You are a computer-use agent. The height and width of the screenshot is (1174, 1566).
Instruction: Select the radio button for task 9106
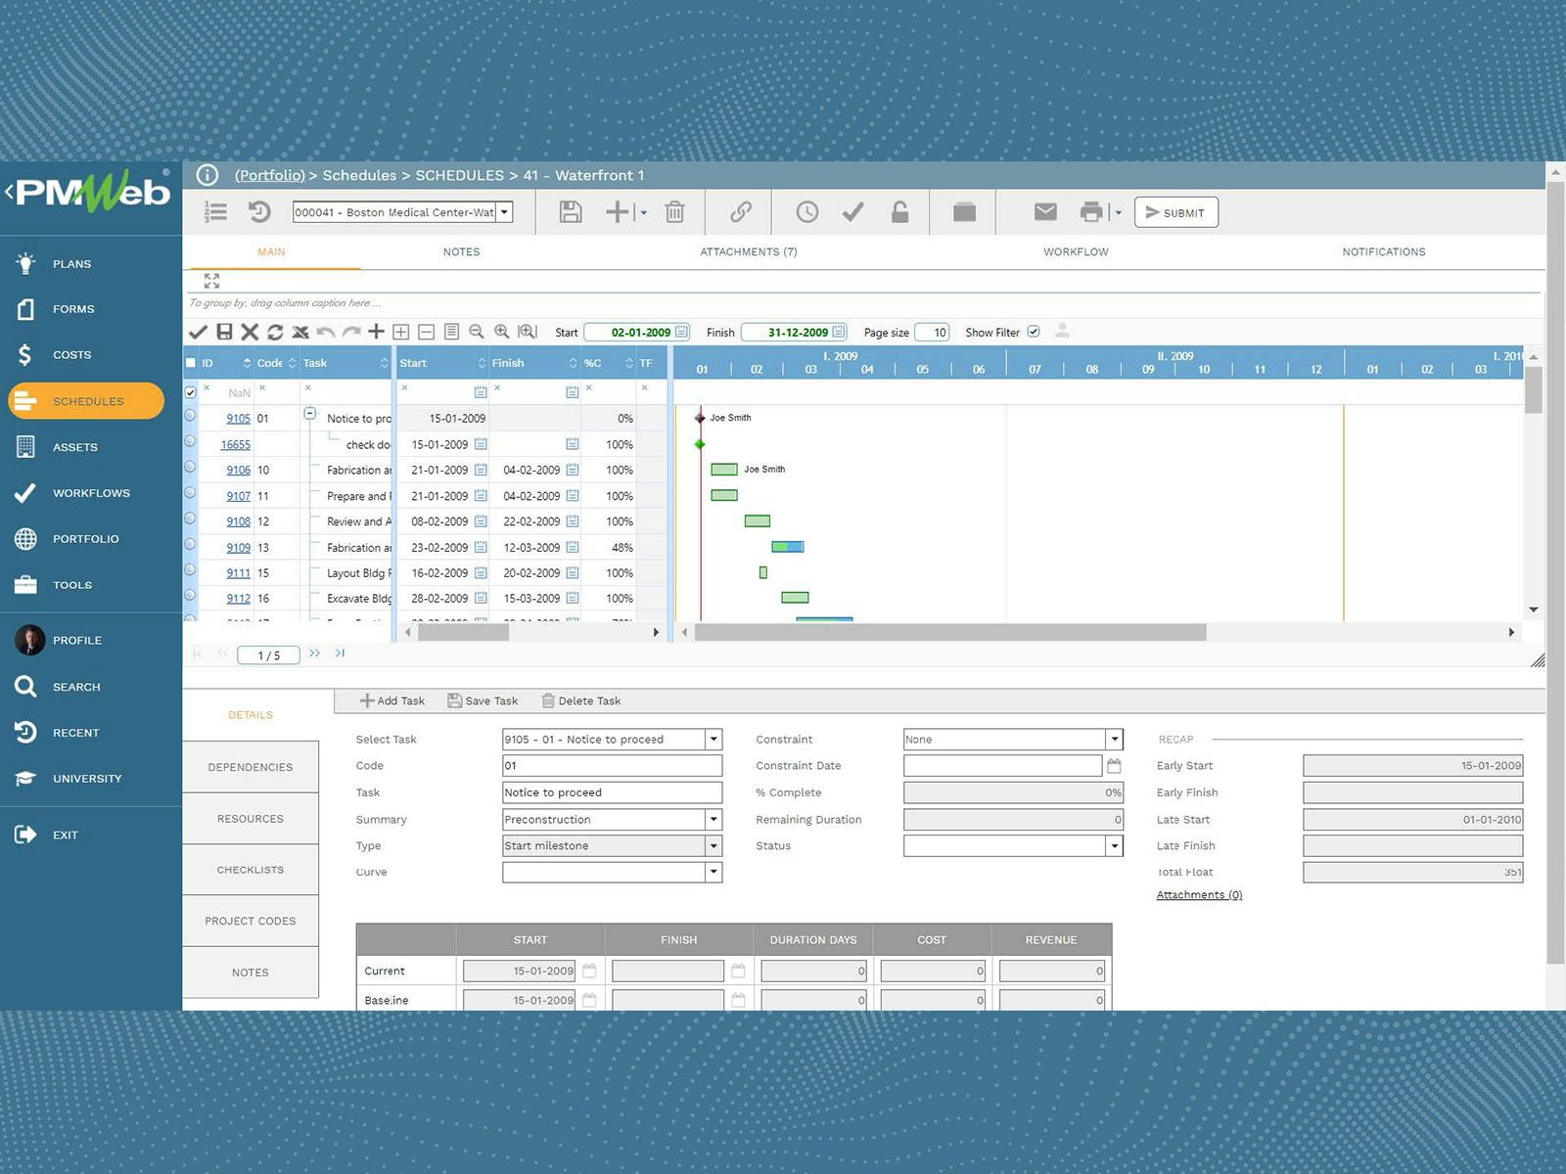tap(192, 470)
